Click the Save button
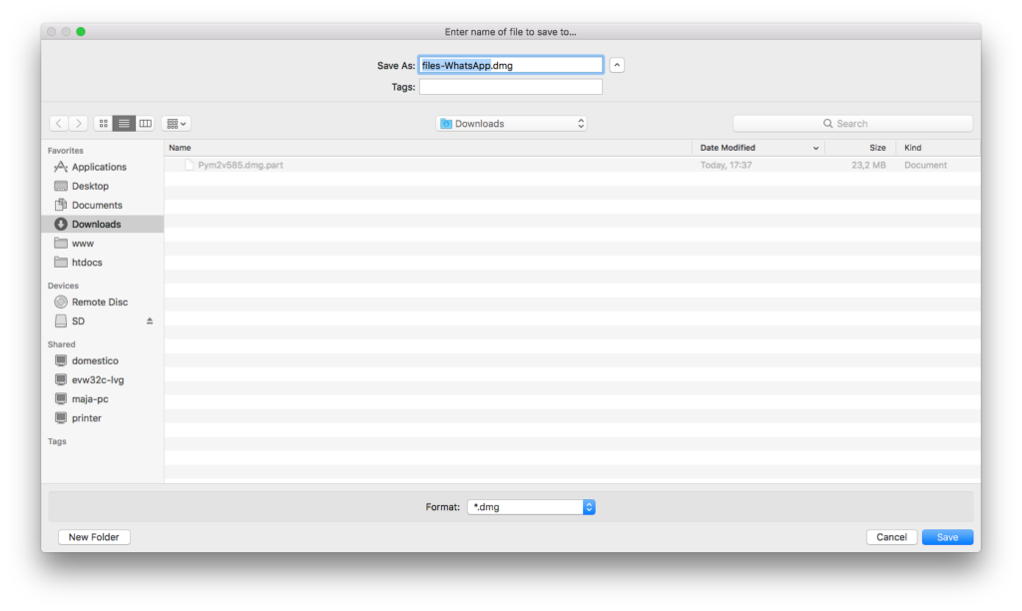 click(947, 537)
